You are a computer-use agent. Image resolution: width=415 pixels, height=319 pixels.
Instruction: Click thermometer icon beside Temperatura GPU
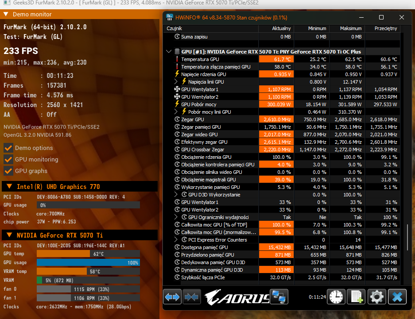click(177, 59)
